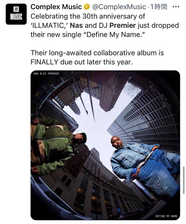Click the bold Nas keyword in the tweet
186x224 pixels.
76,26
